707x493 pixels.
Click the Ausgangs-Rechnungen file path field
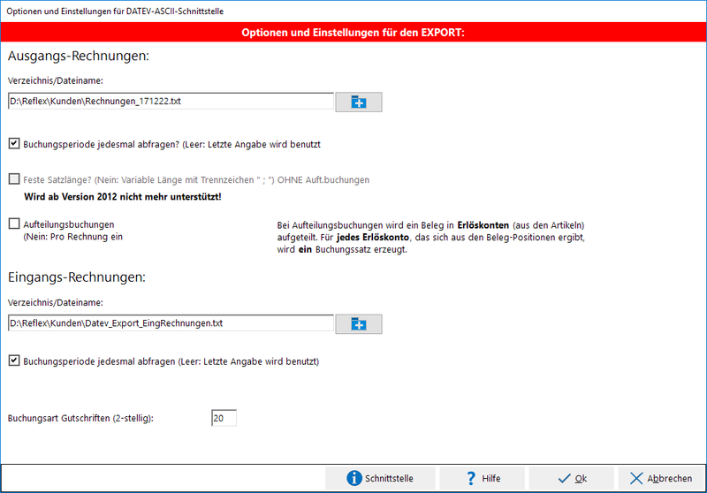(171, 101)
